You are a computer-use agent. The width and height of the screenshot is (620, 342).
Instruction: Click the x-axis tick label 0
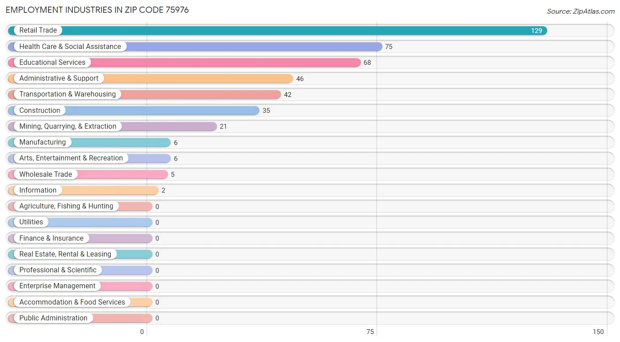tap(142, 332)
